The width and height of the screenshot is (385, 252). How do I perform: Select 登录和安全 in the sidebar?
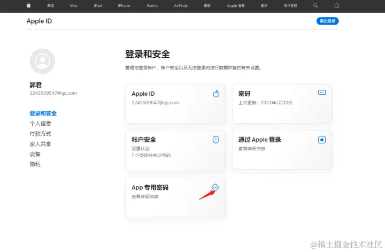coord(43,113)
